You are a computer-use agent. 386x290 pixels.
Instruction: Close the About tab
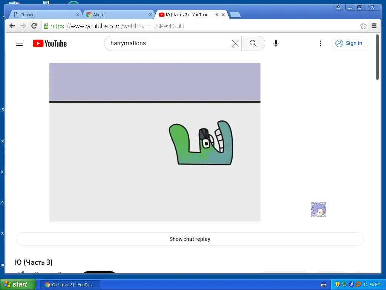click(150, 15)
